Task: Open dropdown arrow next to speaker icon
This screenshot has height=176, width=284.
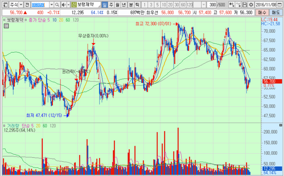Action: tap(67, 4)
